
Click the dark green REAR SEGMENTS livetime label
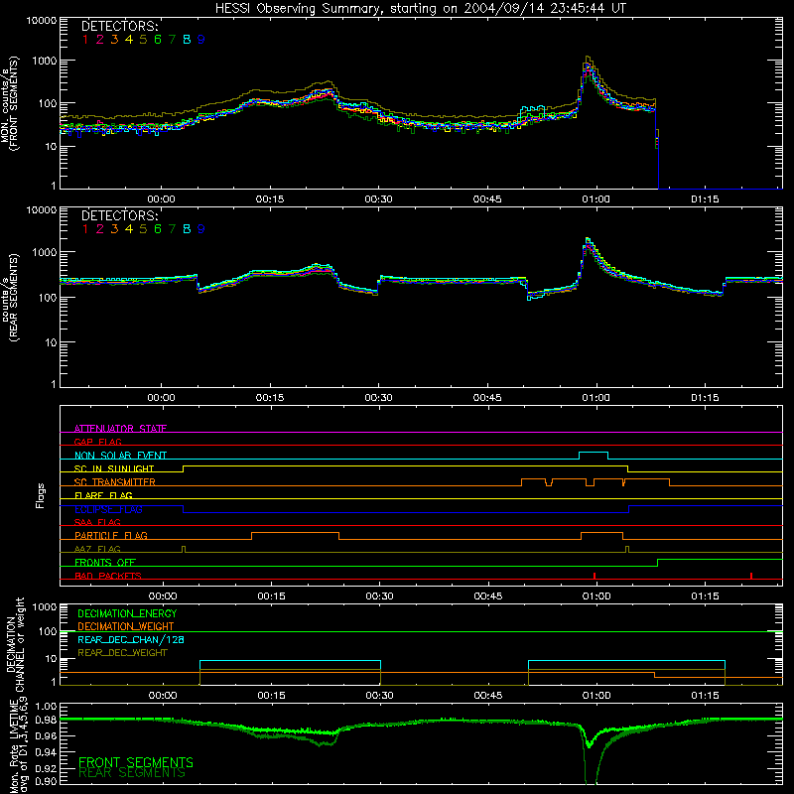tap(132, 774)
